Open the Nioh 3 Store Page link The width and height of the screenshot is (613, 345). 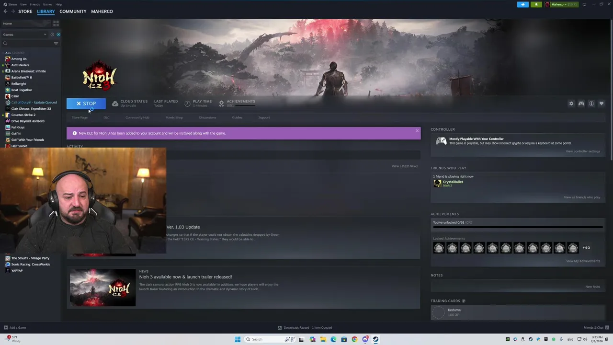click(79, 117)
